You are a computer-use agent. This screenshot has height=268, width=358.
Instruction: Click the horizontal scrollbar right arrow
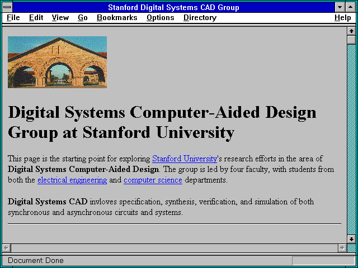tap(342, 248)
